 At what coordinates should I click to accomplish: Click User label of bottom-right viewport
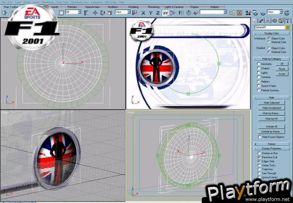(131, 112)
